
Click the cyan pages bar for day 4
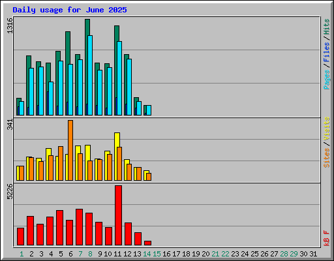click(51, 99)
